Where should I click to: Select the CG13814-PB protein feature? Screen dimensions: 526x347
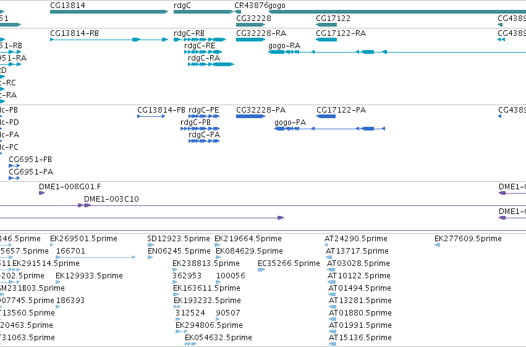151,116
